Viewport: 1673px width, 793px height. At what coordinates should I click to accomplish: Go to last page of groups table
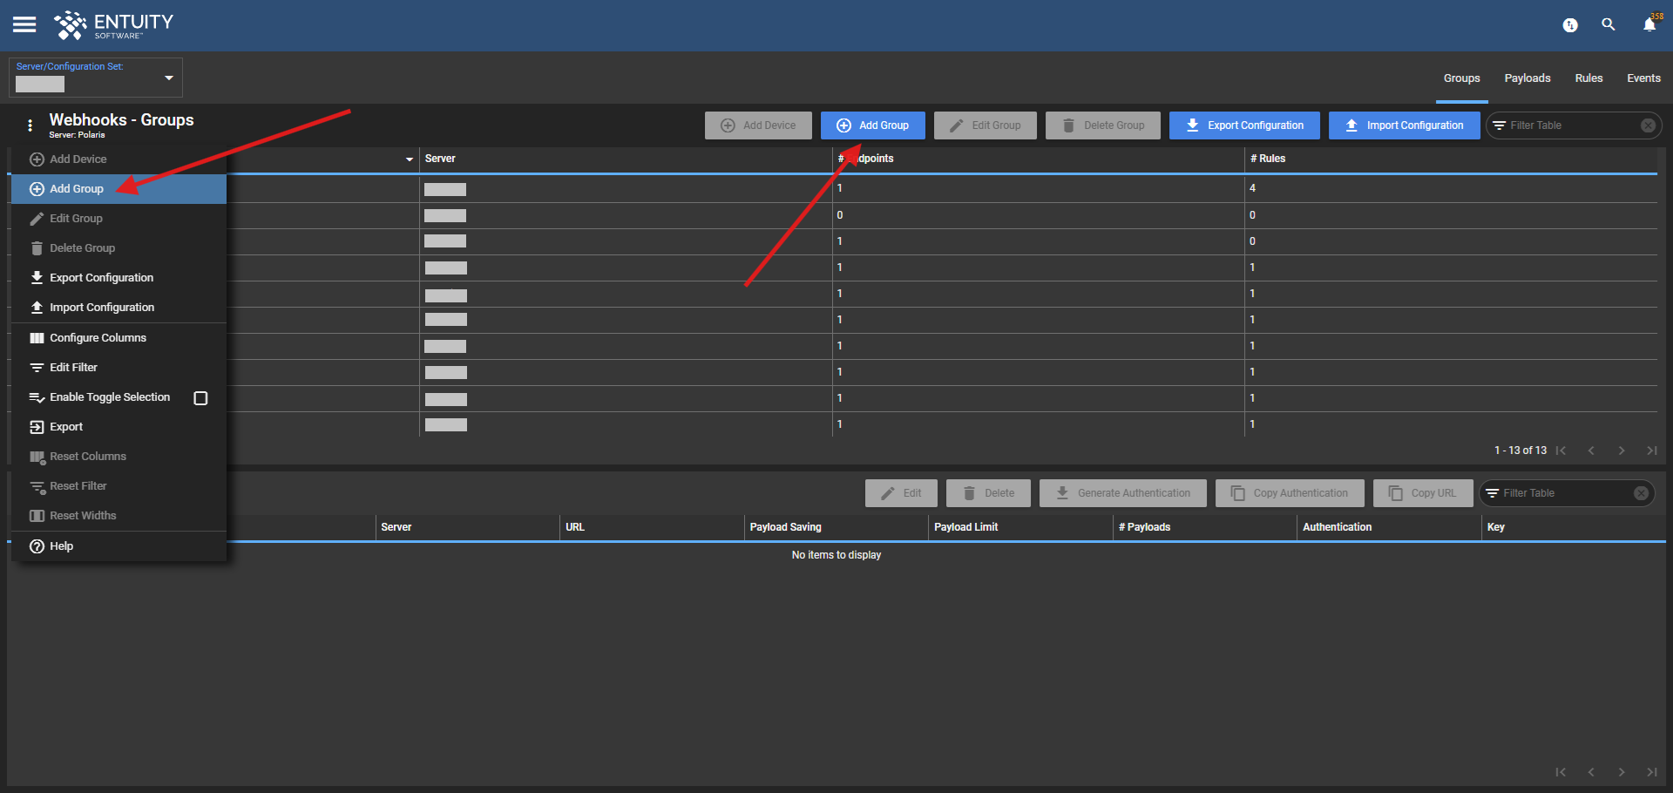point(1651,451)
